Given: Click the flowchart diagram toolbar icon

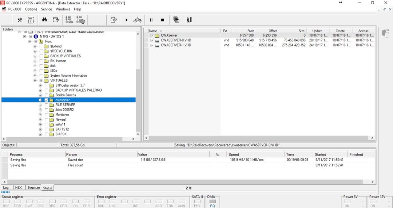Looking at the screenshot, I should [138, 20].
